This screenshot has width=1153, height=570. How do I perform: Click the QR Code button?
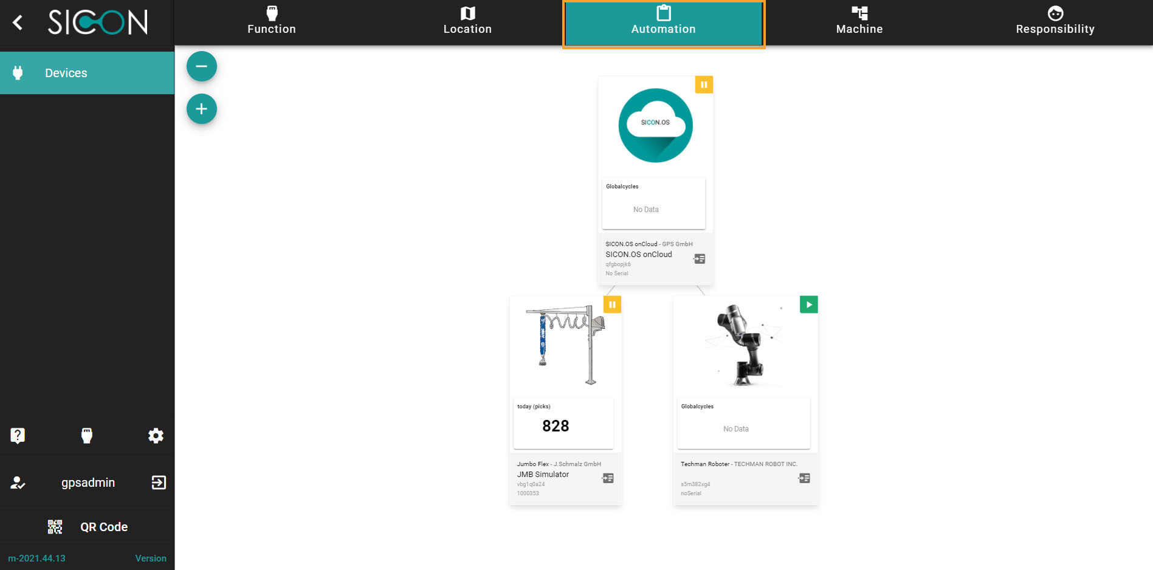88,527
